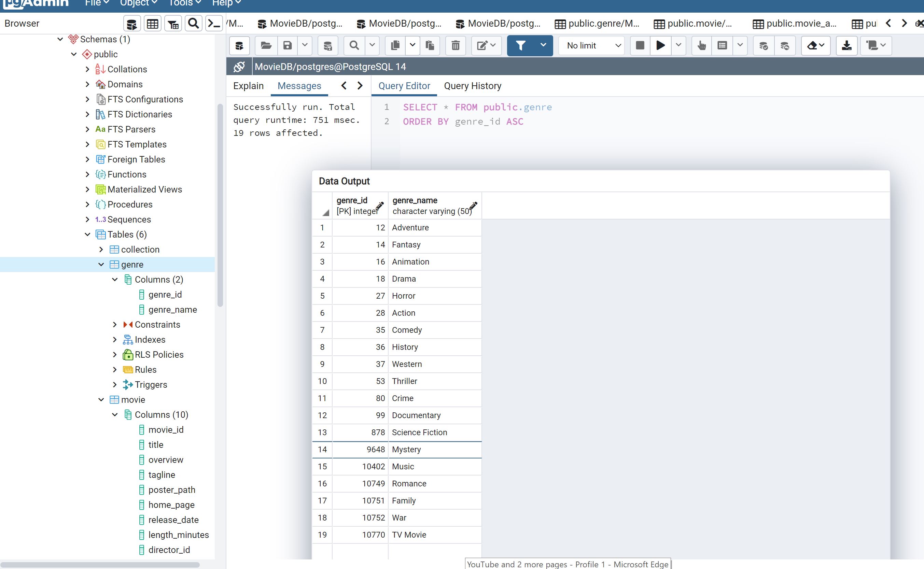The image size is (924, 569).
Task: Click the search/magnifier icon in toolbar
Action: click(x=193, y=25)
